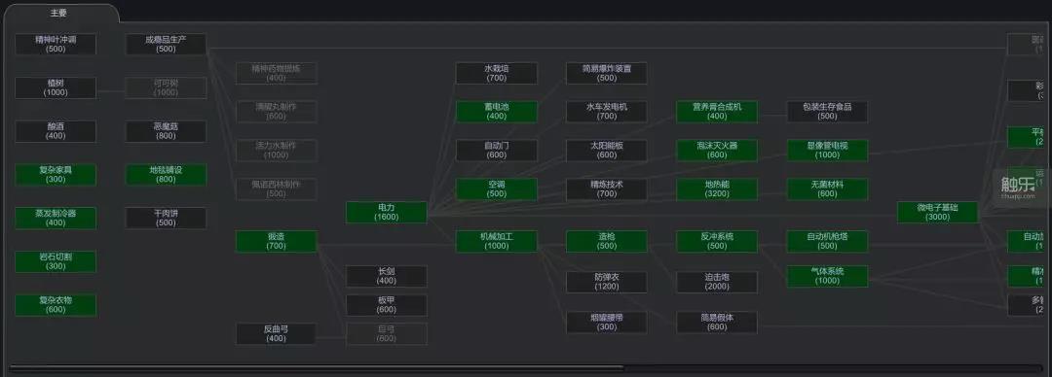Pick the 复杂衣物 (600) research node

[56, 305]
